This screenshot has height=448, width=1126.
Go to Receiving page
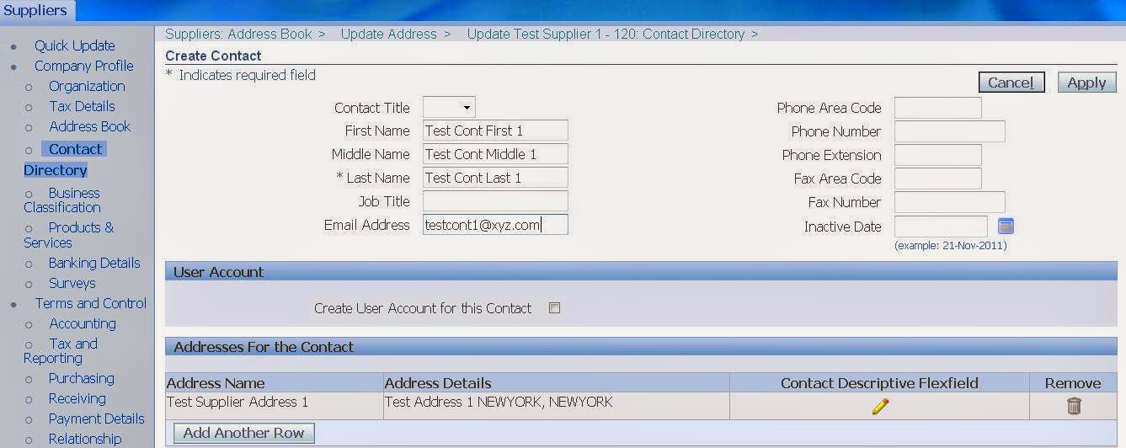coord(77,398)
